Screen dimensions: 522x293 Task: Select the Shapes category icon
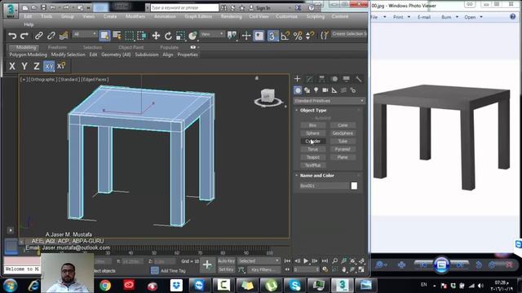(x=307, y=90)
